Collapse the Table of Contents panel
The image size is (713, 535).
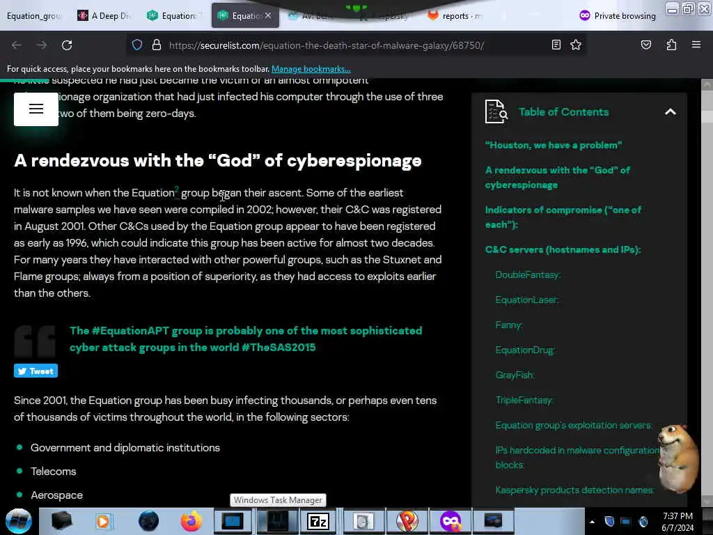click(x=670, y=112)
